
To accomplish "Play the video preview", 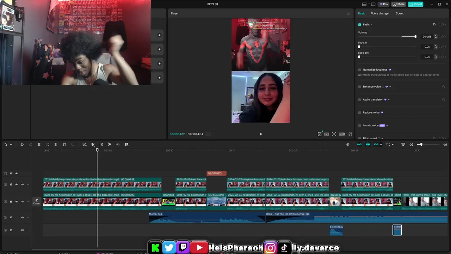I will pyautogui.click(x=261, y=134).
